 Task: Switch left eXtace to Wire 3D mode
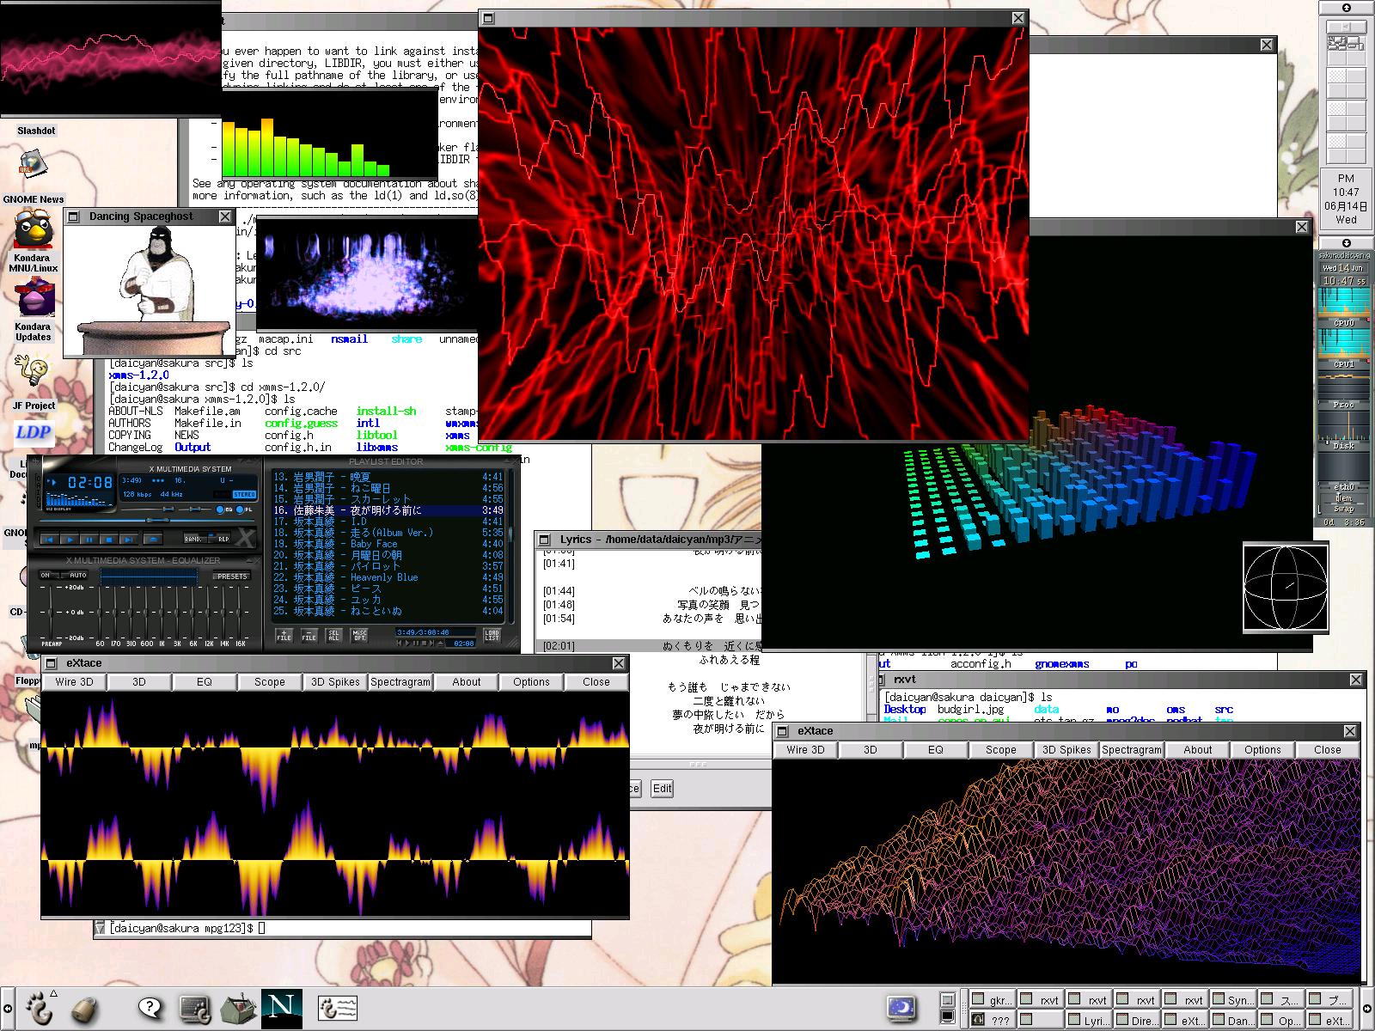click(74, 682)
